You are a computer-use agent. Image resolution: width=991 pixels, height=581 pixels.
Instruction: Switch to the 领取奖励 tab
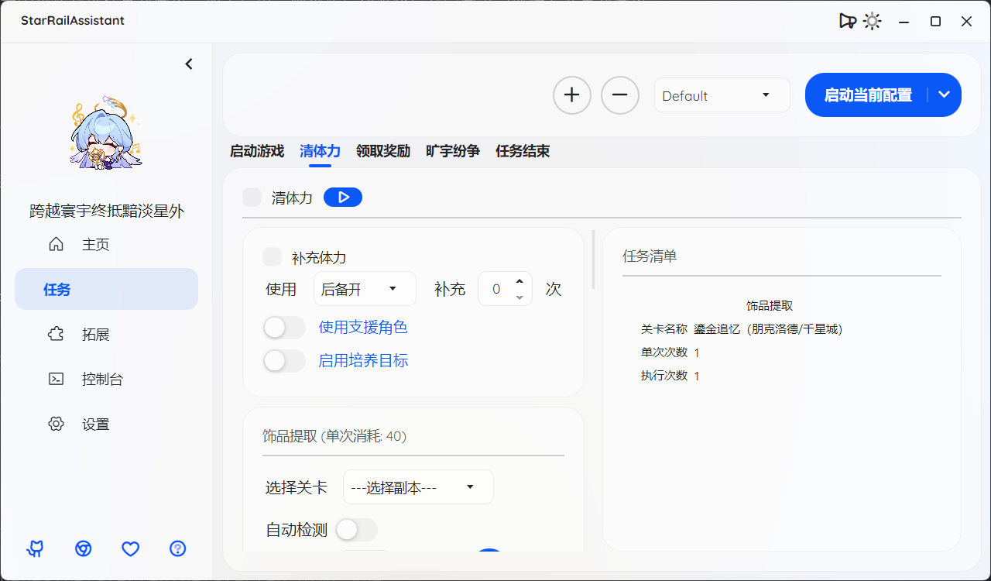point(383,151)
